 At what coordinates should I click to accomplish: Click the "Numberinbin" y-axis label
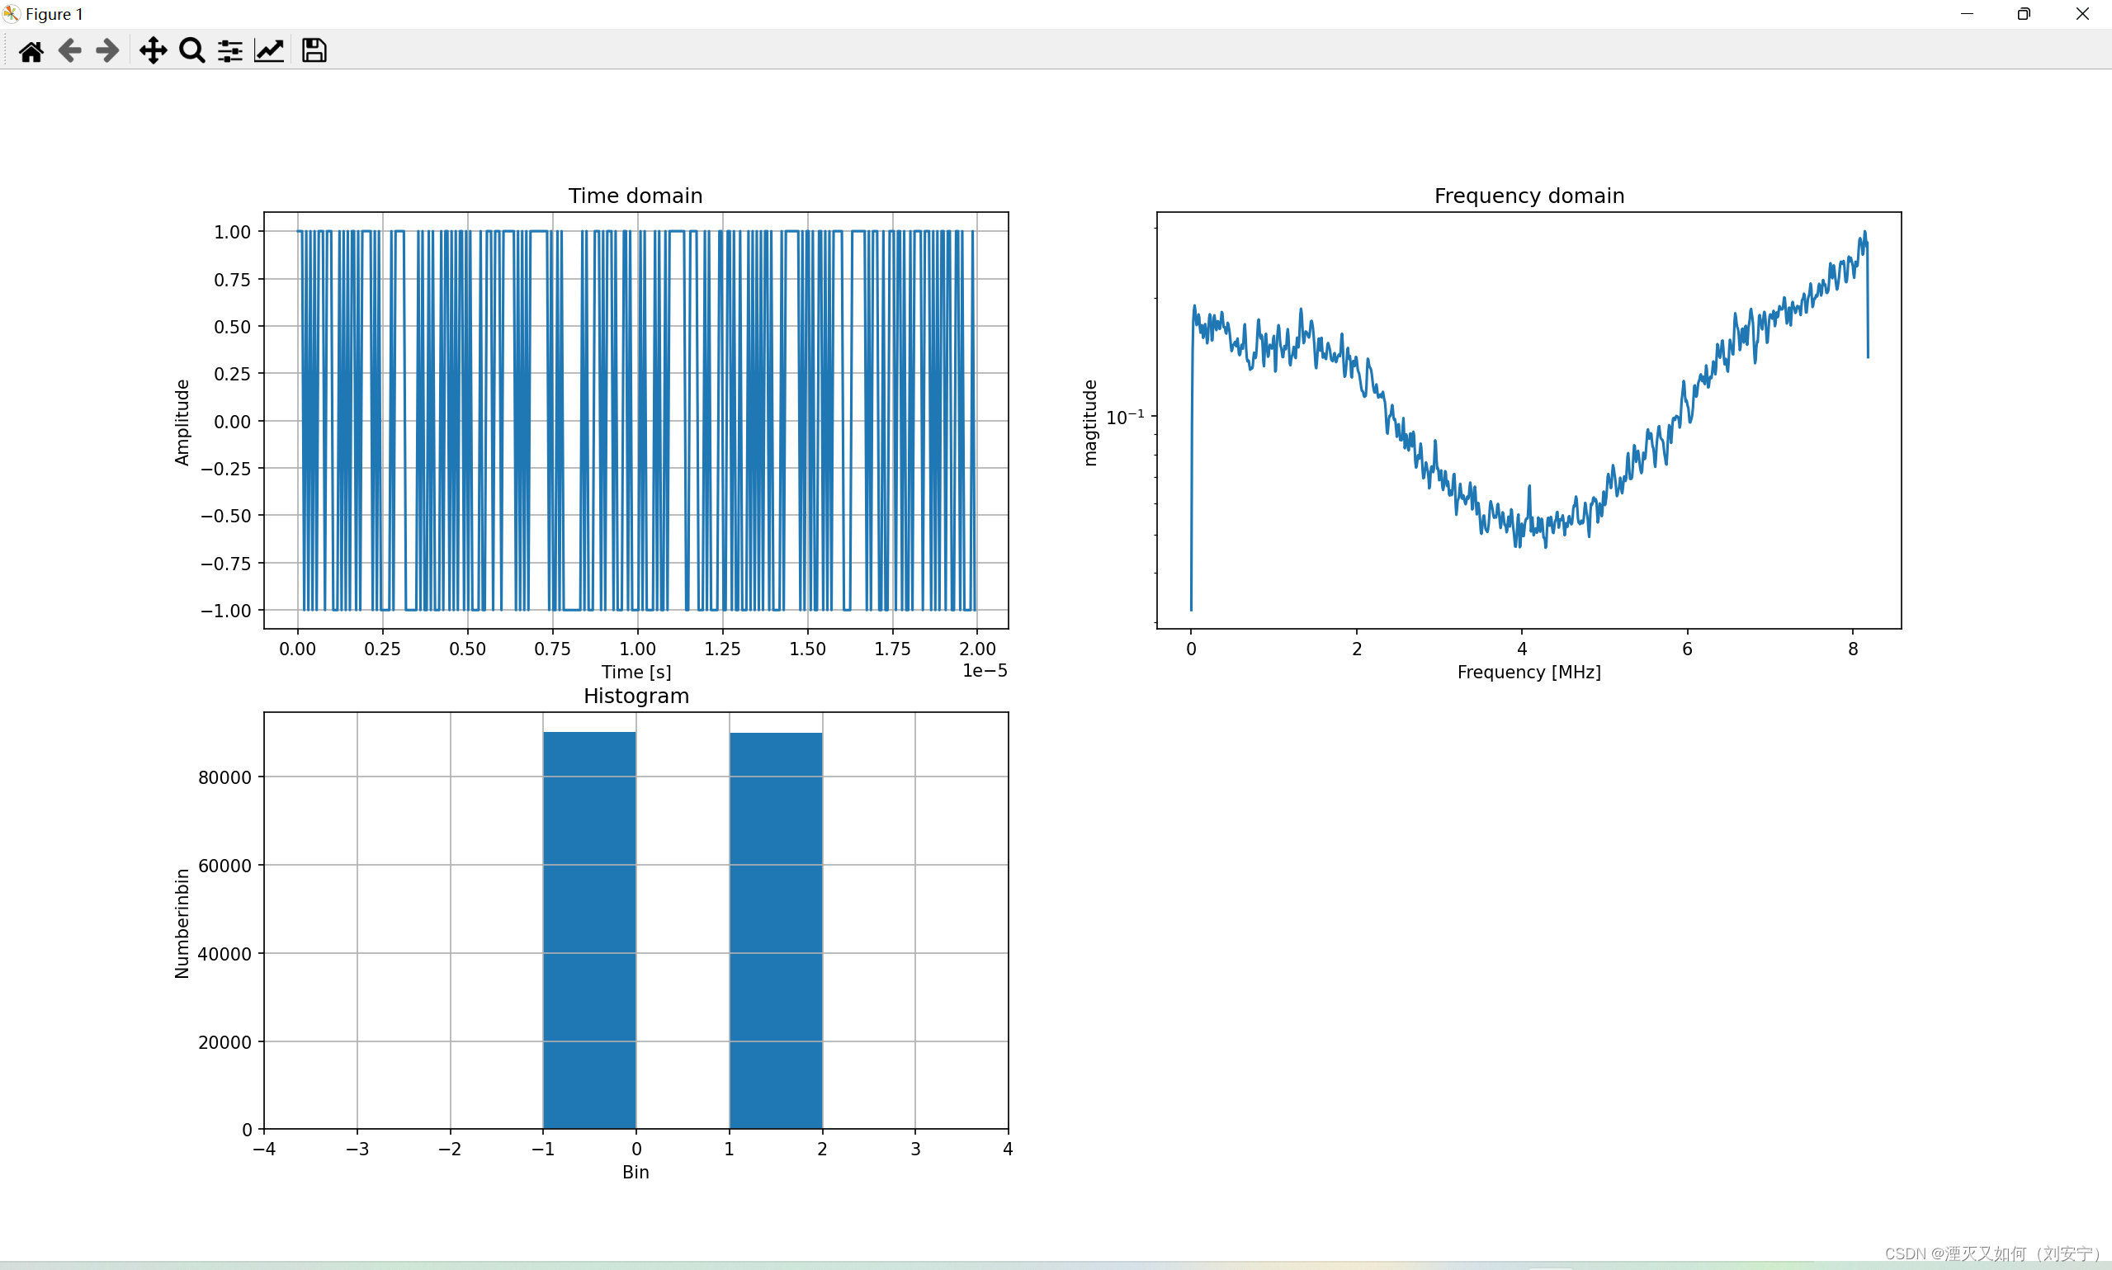(x=182, y=923)
